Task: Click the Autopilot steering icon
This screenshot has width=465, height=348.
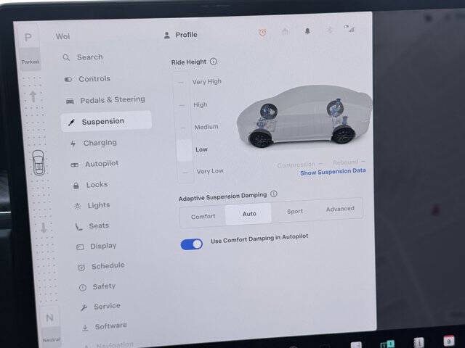Action: point(74,165)
